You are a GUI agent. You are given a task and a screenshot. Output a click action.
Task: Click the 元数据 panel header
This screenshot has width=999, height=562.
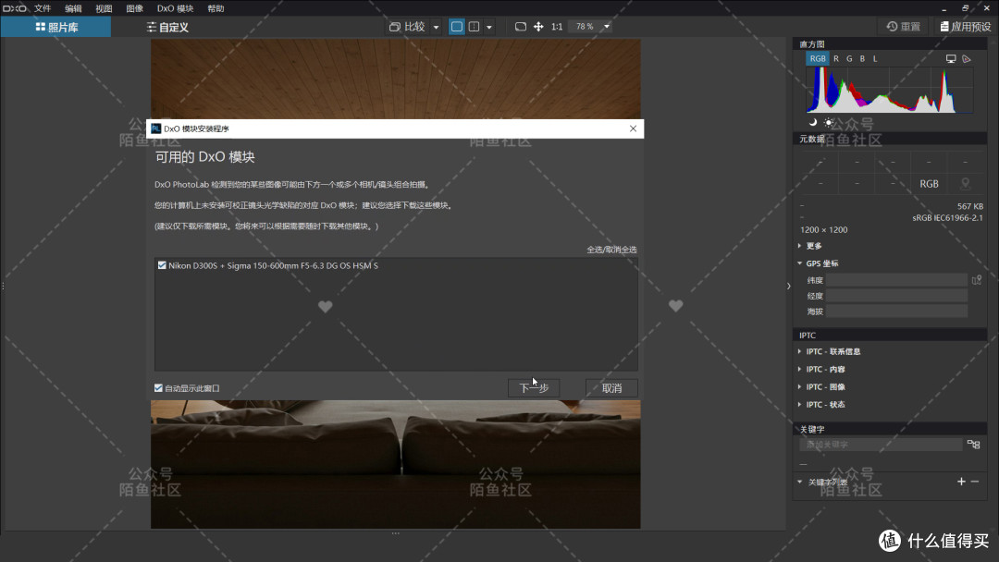coord(890,139)
